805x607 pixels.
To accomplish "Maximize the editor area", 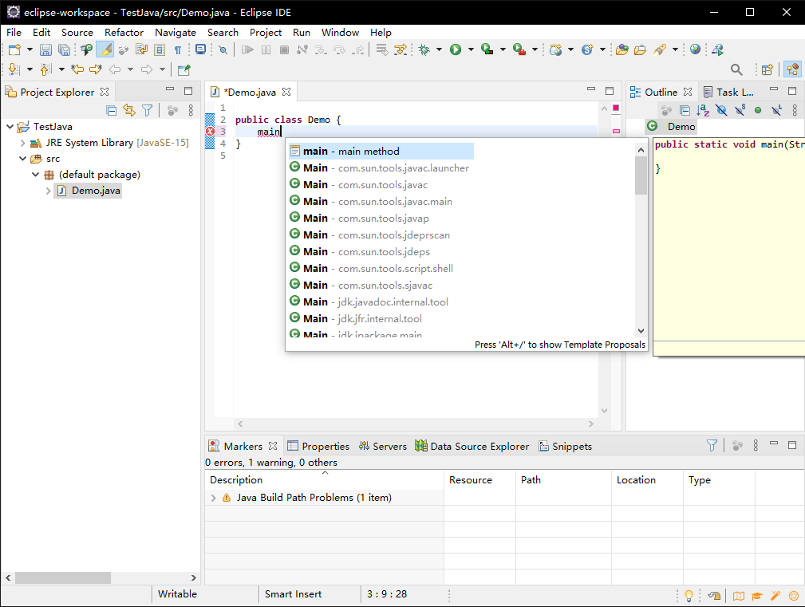I will coord(610,91).
